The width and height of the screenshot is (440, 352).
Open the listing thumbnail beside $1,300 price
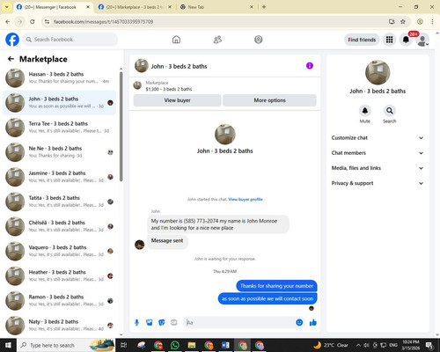tap(137, 85)
